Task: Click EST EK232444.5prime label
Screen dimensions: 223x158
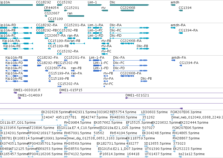Action: (194, 123)
